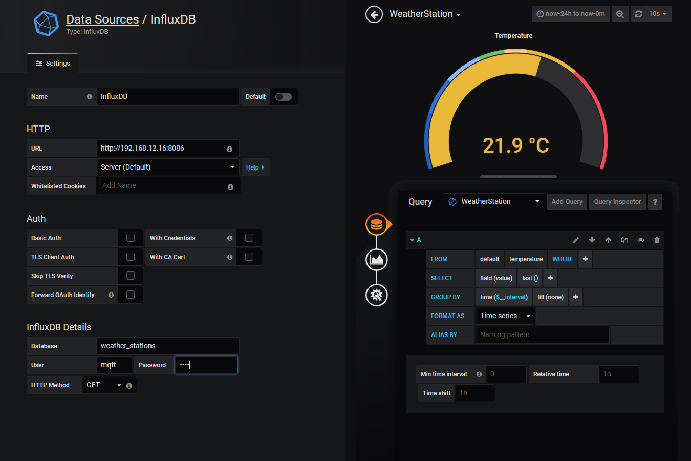Click info icon next to Forward OAuth Identity
Screen dimensions: 691x461
111,295
